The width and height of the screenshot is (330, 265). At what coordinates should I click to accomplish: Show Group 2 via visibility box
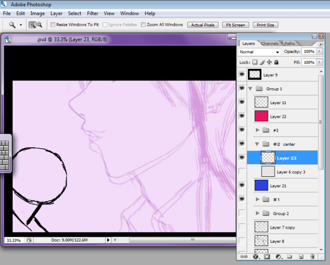(x=242, y=213)
